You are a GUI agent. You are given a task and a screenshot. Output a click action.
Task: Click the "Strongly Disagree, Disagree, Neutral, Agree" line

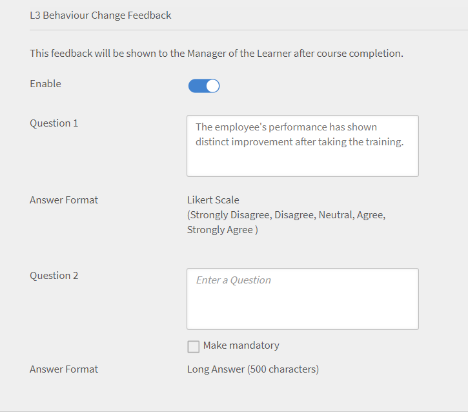(286, 215)
